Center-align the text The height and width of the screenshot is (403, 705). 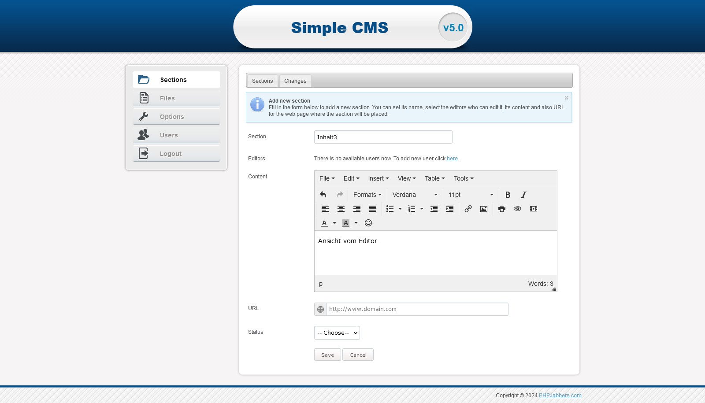[x=341, y=209]
